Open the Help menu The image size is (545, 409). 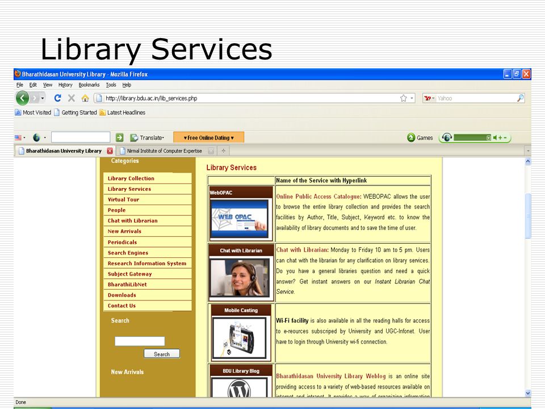(x=127, y=85)
